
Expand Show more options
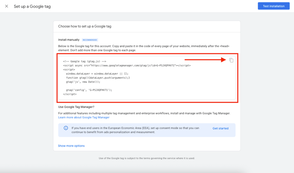[71, 146]
